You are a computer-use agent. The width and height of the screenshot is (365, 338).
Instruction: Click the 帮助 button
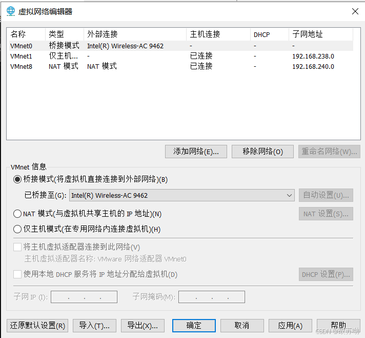point(338,326)
